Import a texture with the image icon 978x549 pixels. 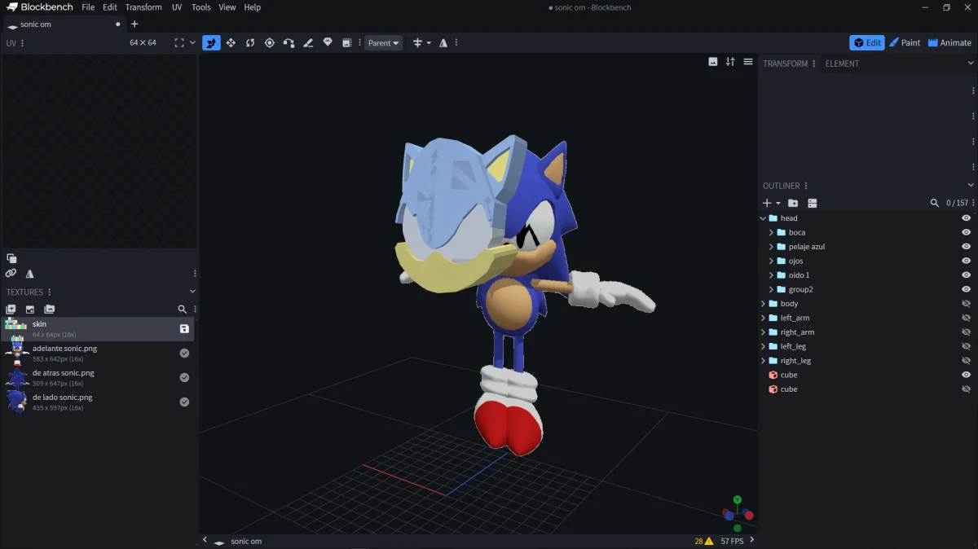tap(30, 309)
